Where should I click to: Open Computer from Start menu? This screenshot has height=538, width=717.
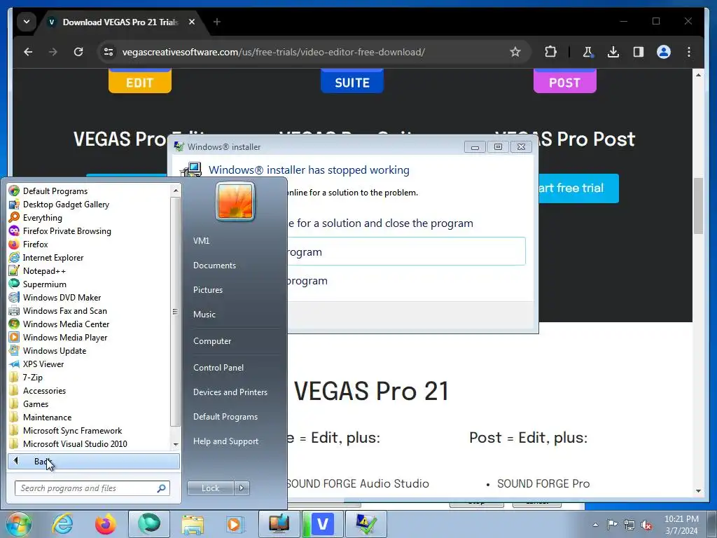tap(212, 341)
